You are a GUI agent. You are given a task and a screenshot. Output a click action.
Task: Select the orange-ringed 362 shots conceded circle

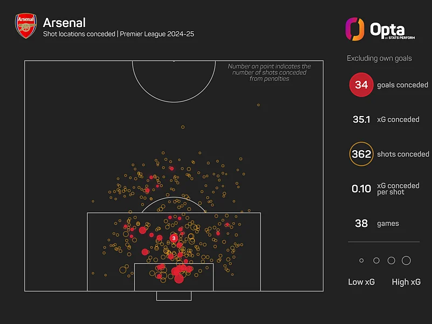361,154
